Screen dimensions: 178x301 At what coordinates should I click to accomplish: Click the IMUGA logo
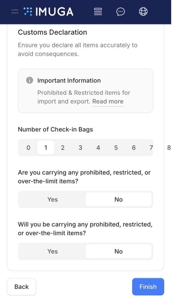(48, 12)
